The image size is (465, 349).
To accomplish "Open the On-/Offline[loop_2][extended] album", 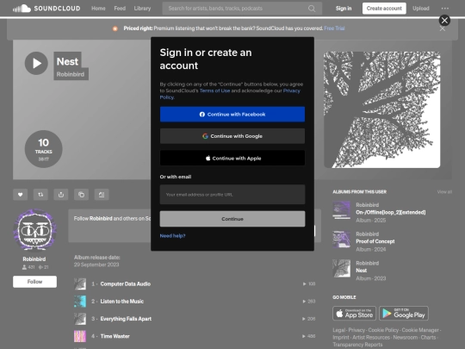I will pos(391,213).
